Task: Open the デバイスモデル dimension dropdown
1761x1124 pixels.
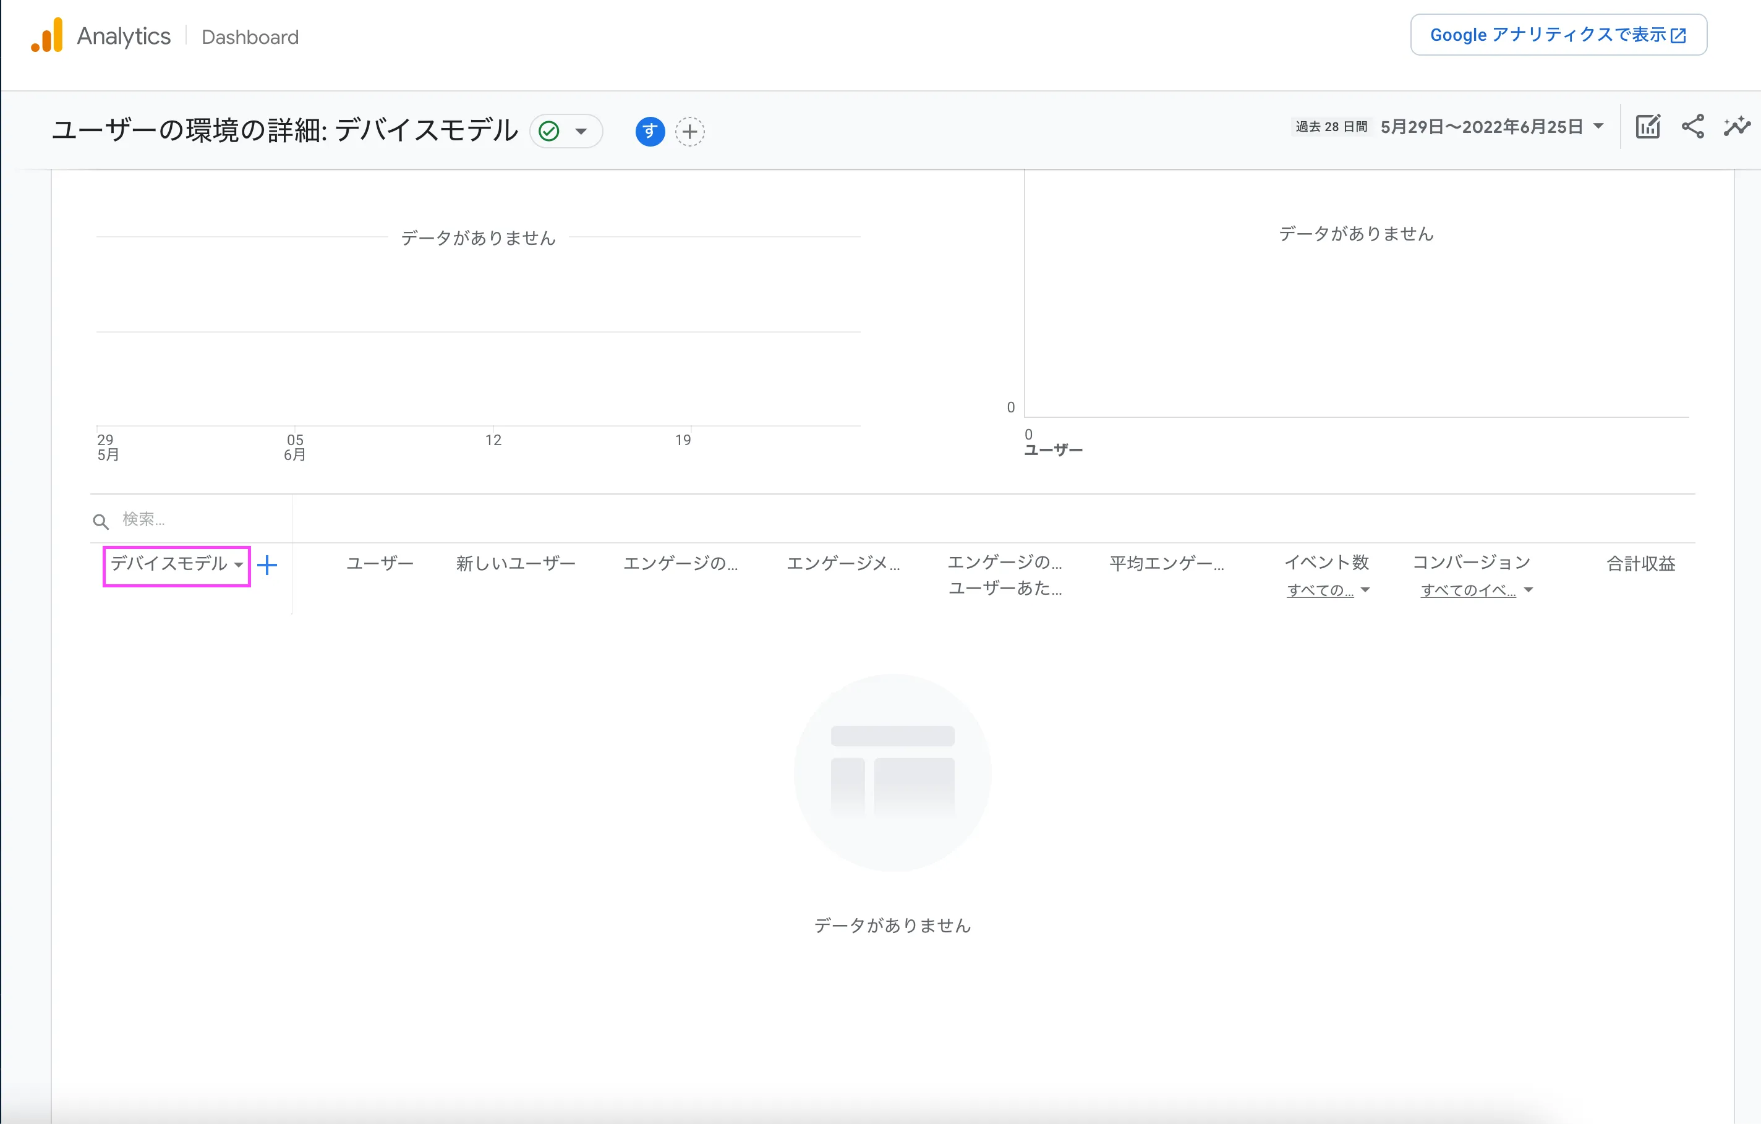Action: (176, 564)
